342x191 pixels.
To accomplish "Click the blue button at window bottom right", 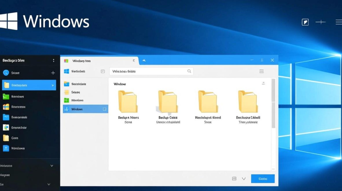I will (x=263, y=179).
